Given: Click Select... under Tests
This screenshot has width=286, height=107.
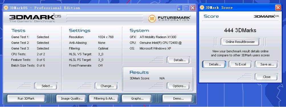Looking at the screenshot, I should pyautogui.click(x=46, y=86).
